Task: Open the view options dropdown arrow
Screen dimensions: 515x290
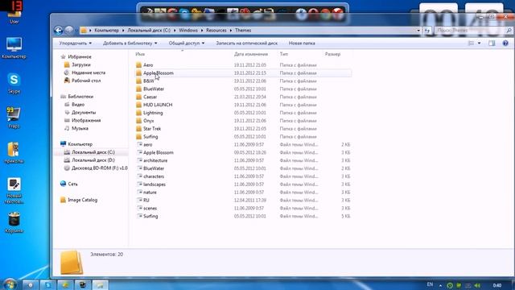Action: click(479, 43)
